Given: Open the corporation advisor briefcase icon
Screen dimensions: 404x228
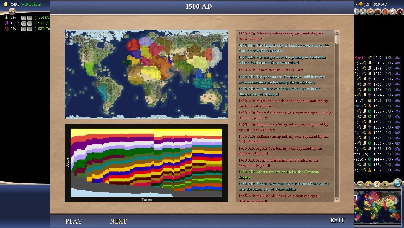Looking at the screenshot, I should point(378,12).
